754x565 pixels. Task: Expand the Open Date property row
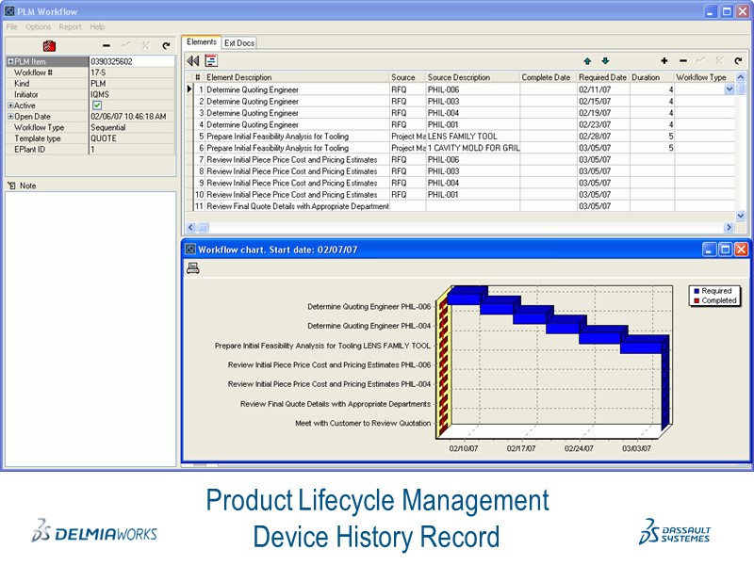click(x=10, y=117)
